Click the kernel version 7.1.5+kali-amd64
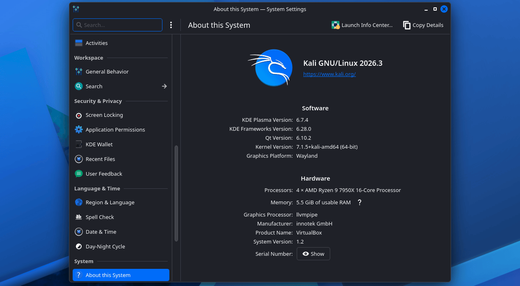520x286 pixels. [x=327, y=147]
